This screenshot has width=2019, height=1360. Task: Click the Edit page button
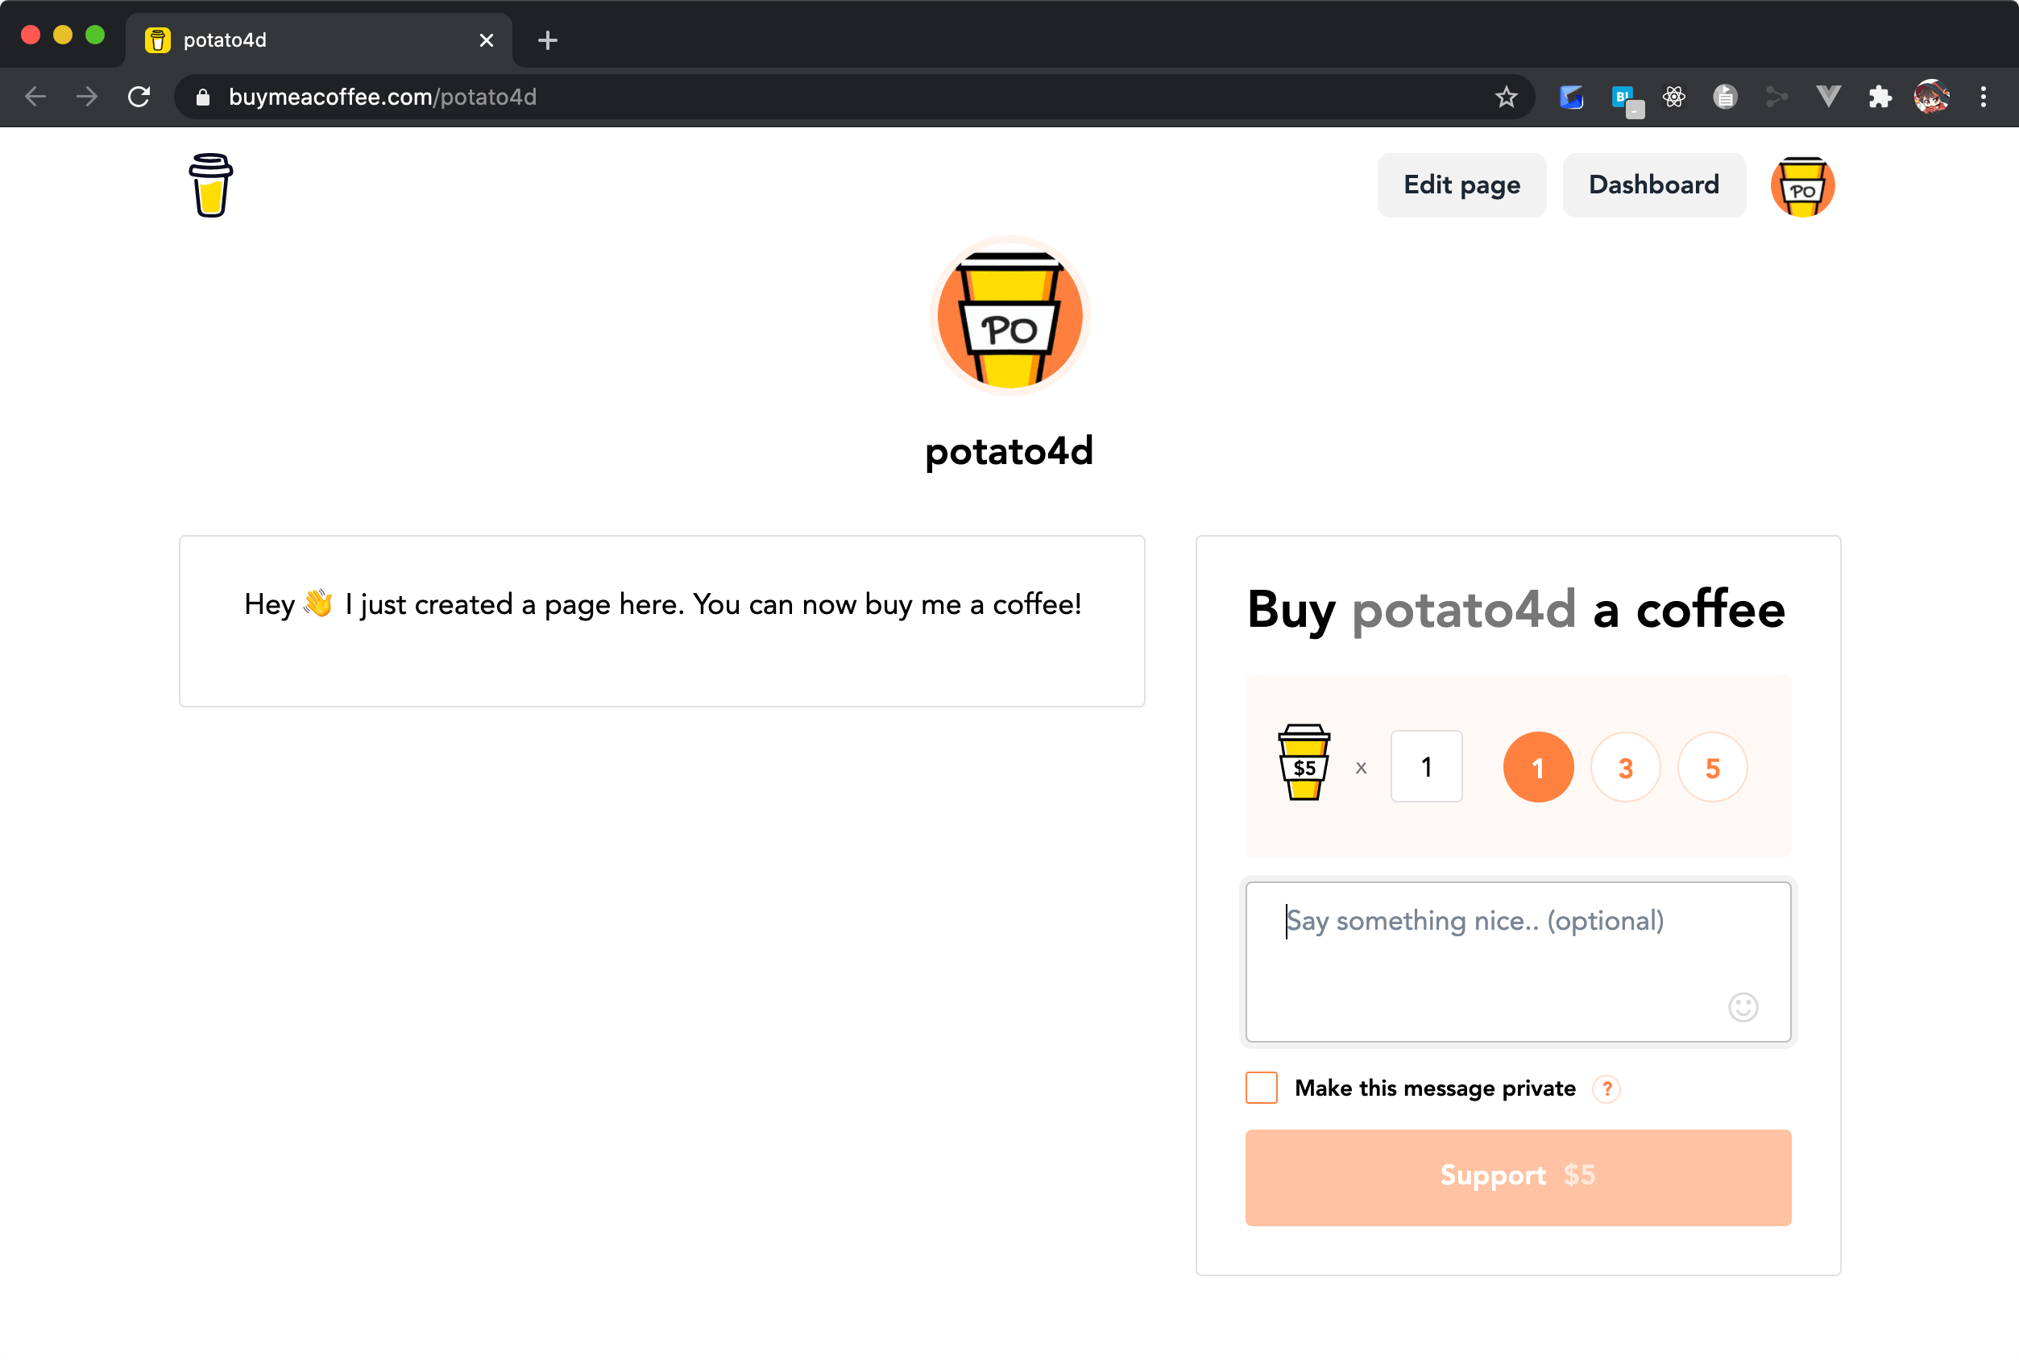point(1461,185)
